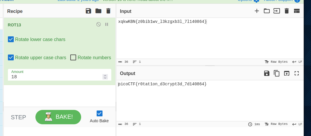
Task: Open a folder as input
Action: pos(266,11)
